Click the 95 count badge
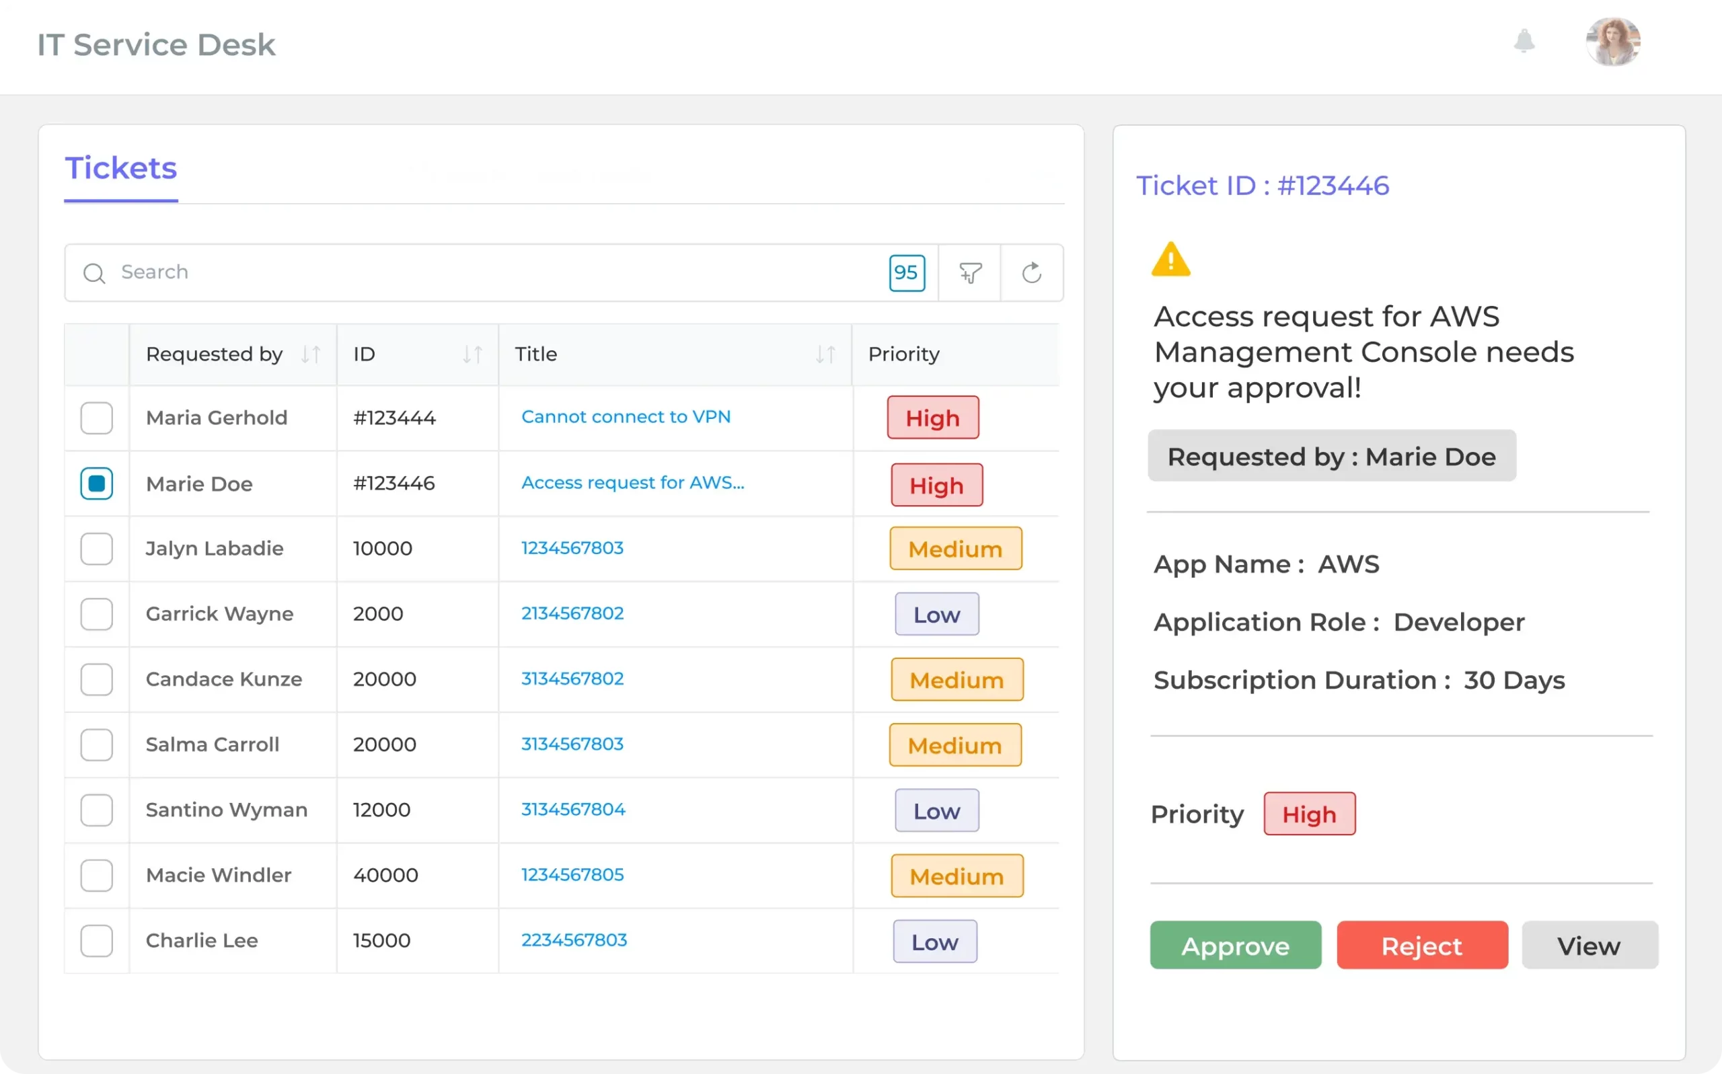 907,273
